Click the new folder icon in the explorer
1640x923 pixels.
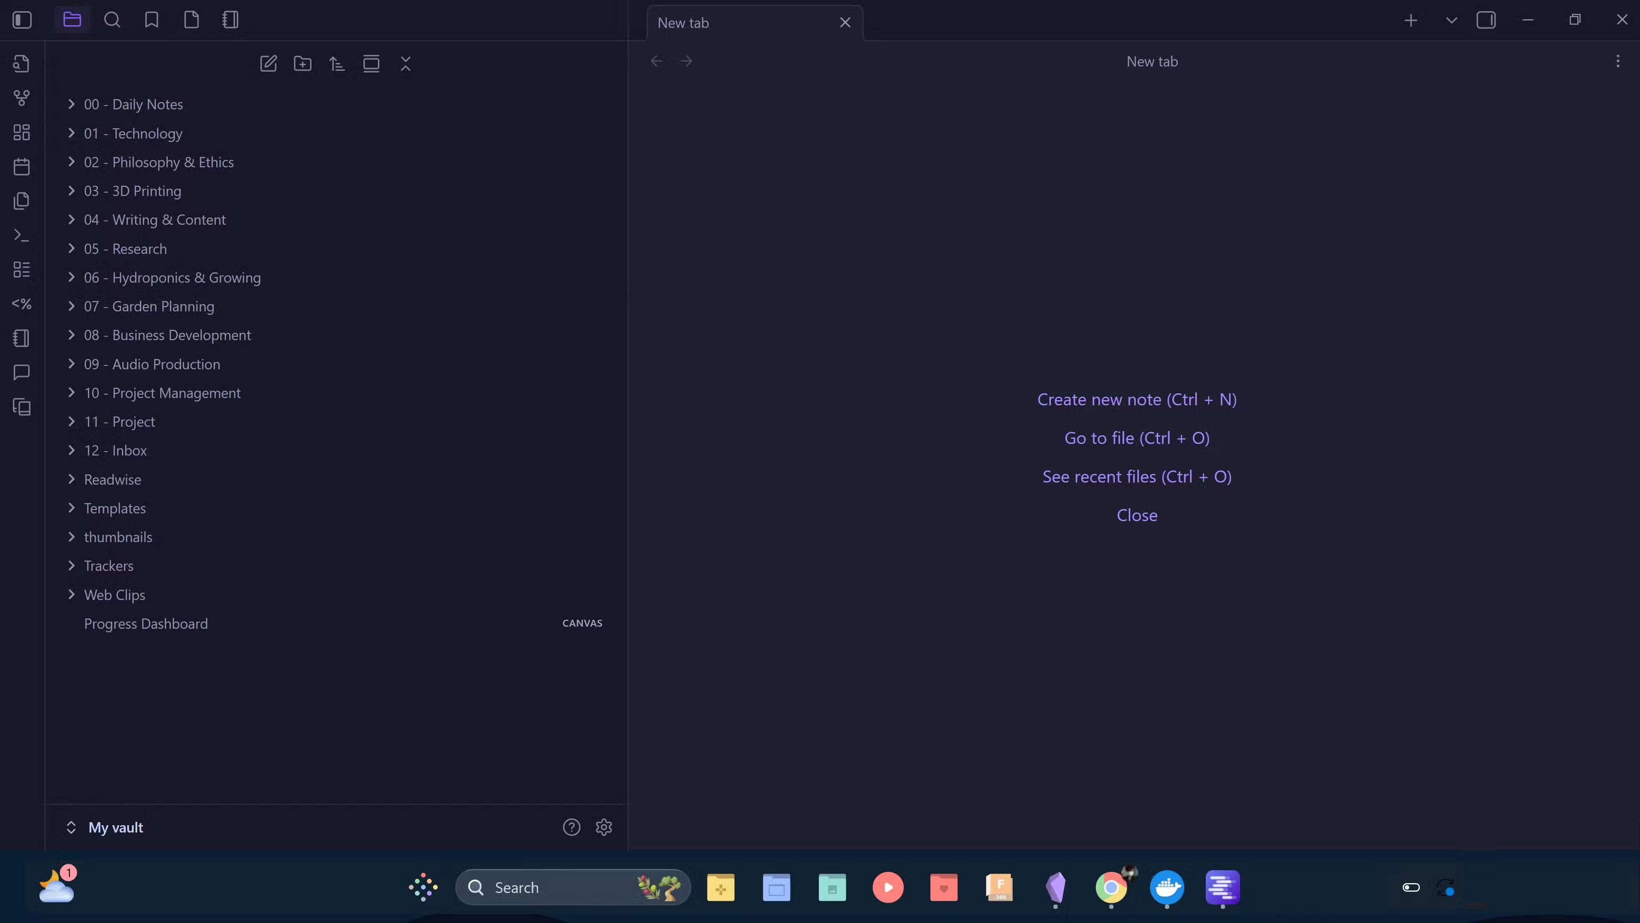(x=303, y=63)
